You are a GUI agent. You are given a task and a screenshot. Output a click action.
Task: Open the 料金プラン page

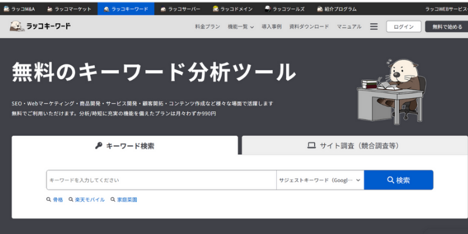[x=208, y=26]
